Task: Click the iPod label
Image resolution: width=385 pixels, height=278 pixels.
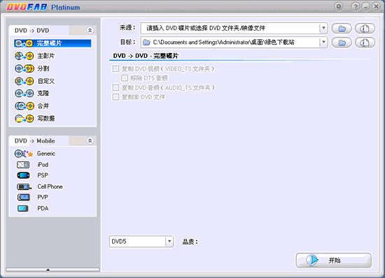Action: pyautogui.click(x=43, y=165)
